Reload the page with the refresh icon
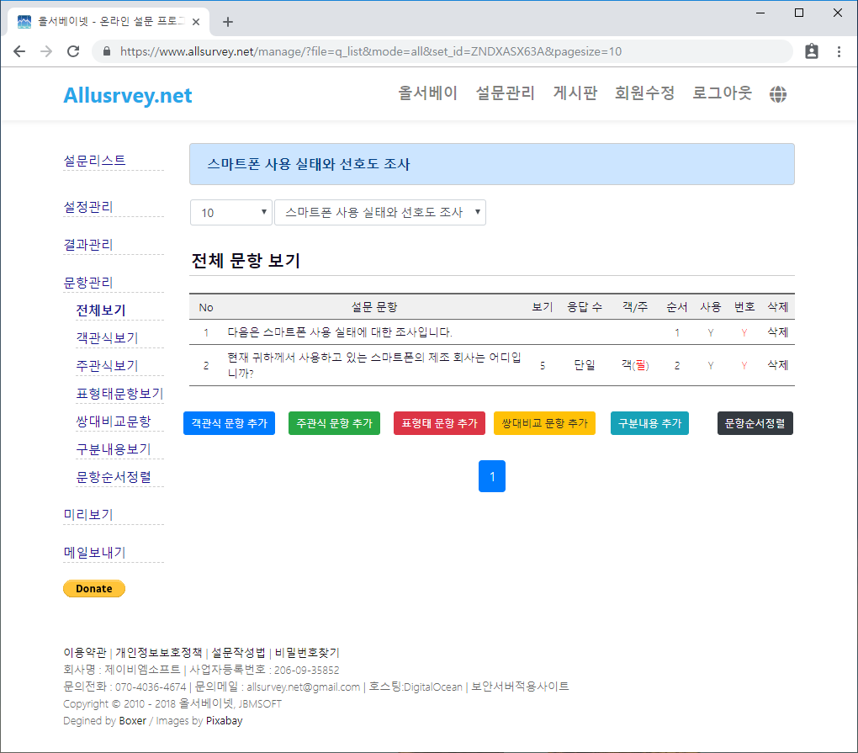This screenshot has width=858, height=753. (73, 51)
